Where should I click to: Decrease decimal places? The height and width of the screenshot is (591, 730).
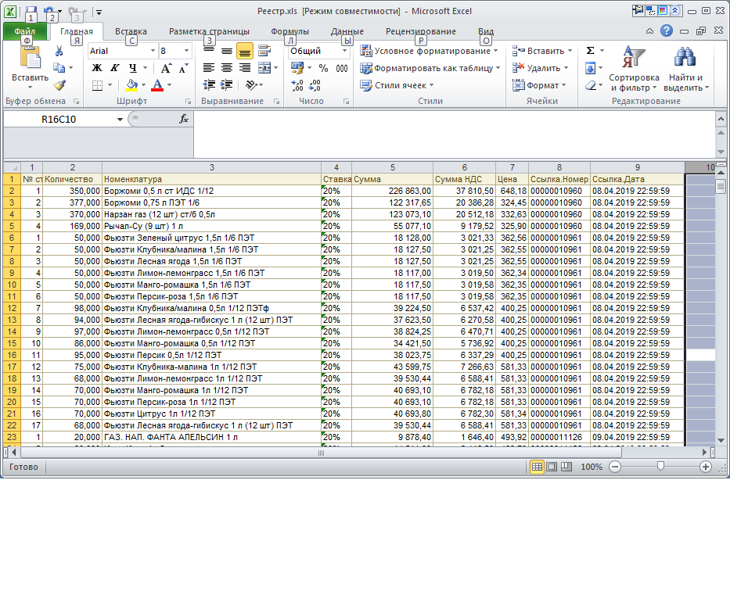click(315, 85)
